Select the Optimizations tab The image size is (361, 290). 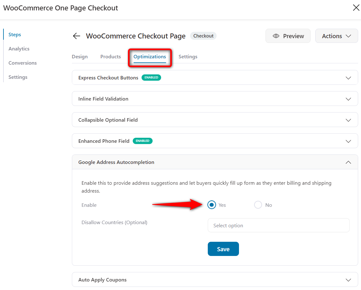pyautogui.click(x=150, y=57)
